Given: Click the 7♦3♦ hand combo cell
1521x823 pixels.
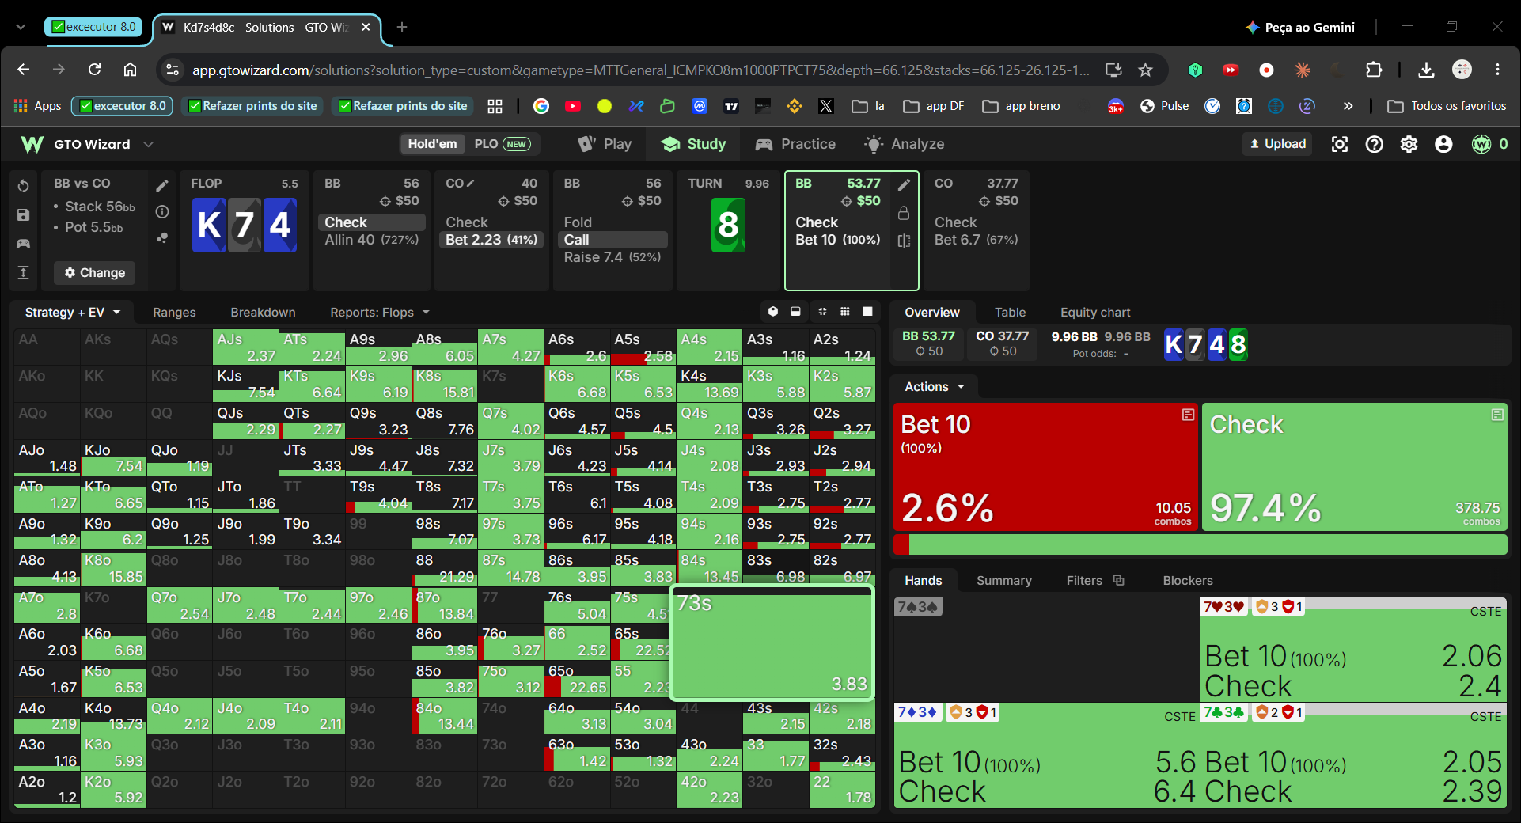Looking at the screenshot, I should pyautogui.click(x=1046, y=755).
